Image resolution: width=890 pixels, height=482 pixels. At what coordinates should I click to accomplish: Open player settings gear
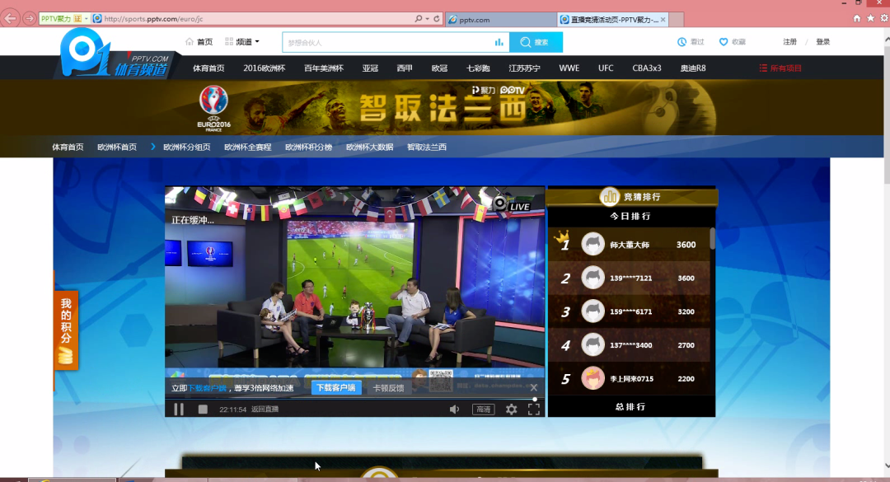click(512, 409)
